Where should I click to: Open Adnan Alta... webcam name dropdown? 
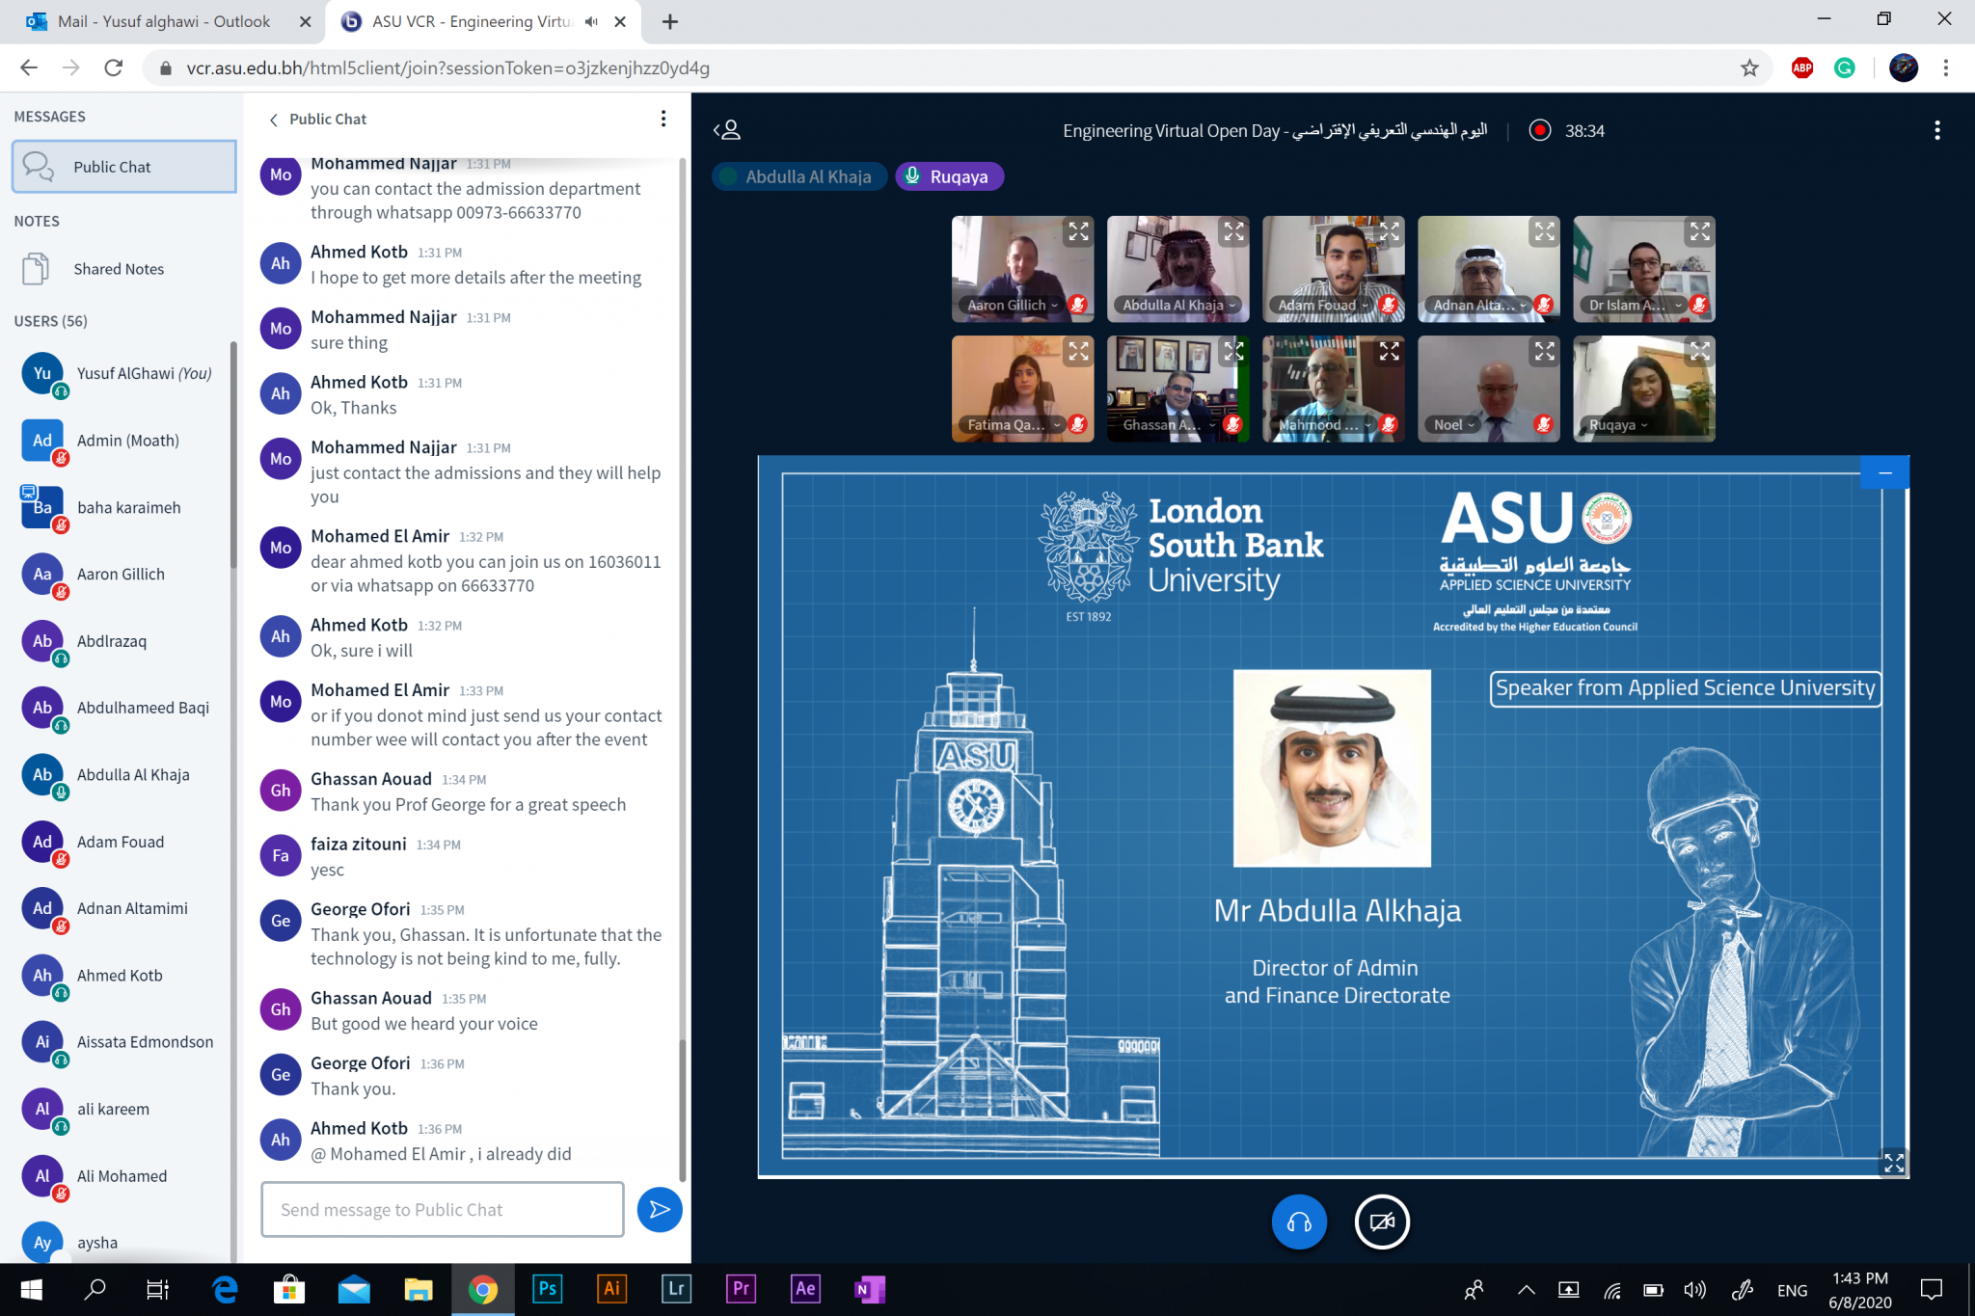tap(1480, 305)
